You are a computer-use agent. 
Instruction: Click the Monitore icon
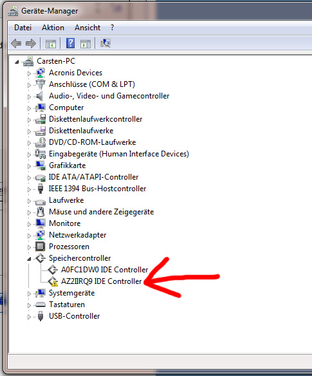(41, 223)
